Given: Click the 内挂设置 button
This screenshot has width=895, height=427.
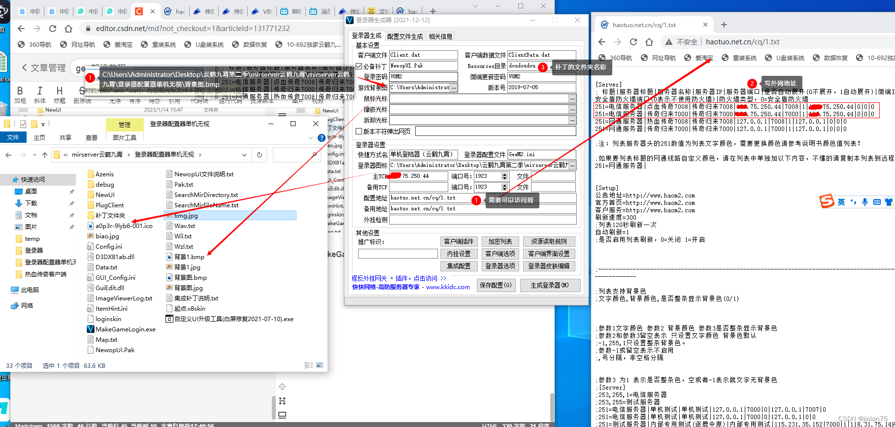Looking at the screenshot, I should [459, 254].
